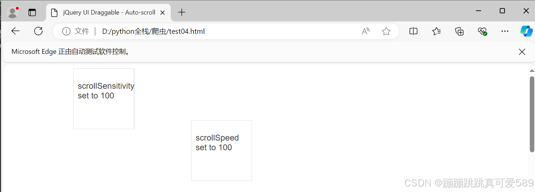The height and width of the screenshot is (192, 535).
Task: Select the jQuery UI Draggable - Auto-scroll tab
Action: click(x=109, y=13)
